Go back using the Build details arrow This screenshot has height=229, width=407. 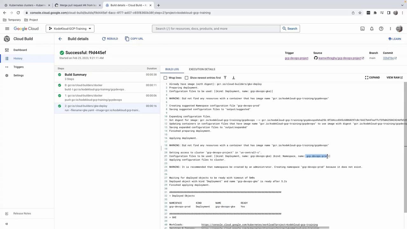60,39
